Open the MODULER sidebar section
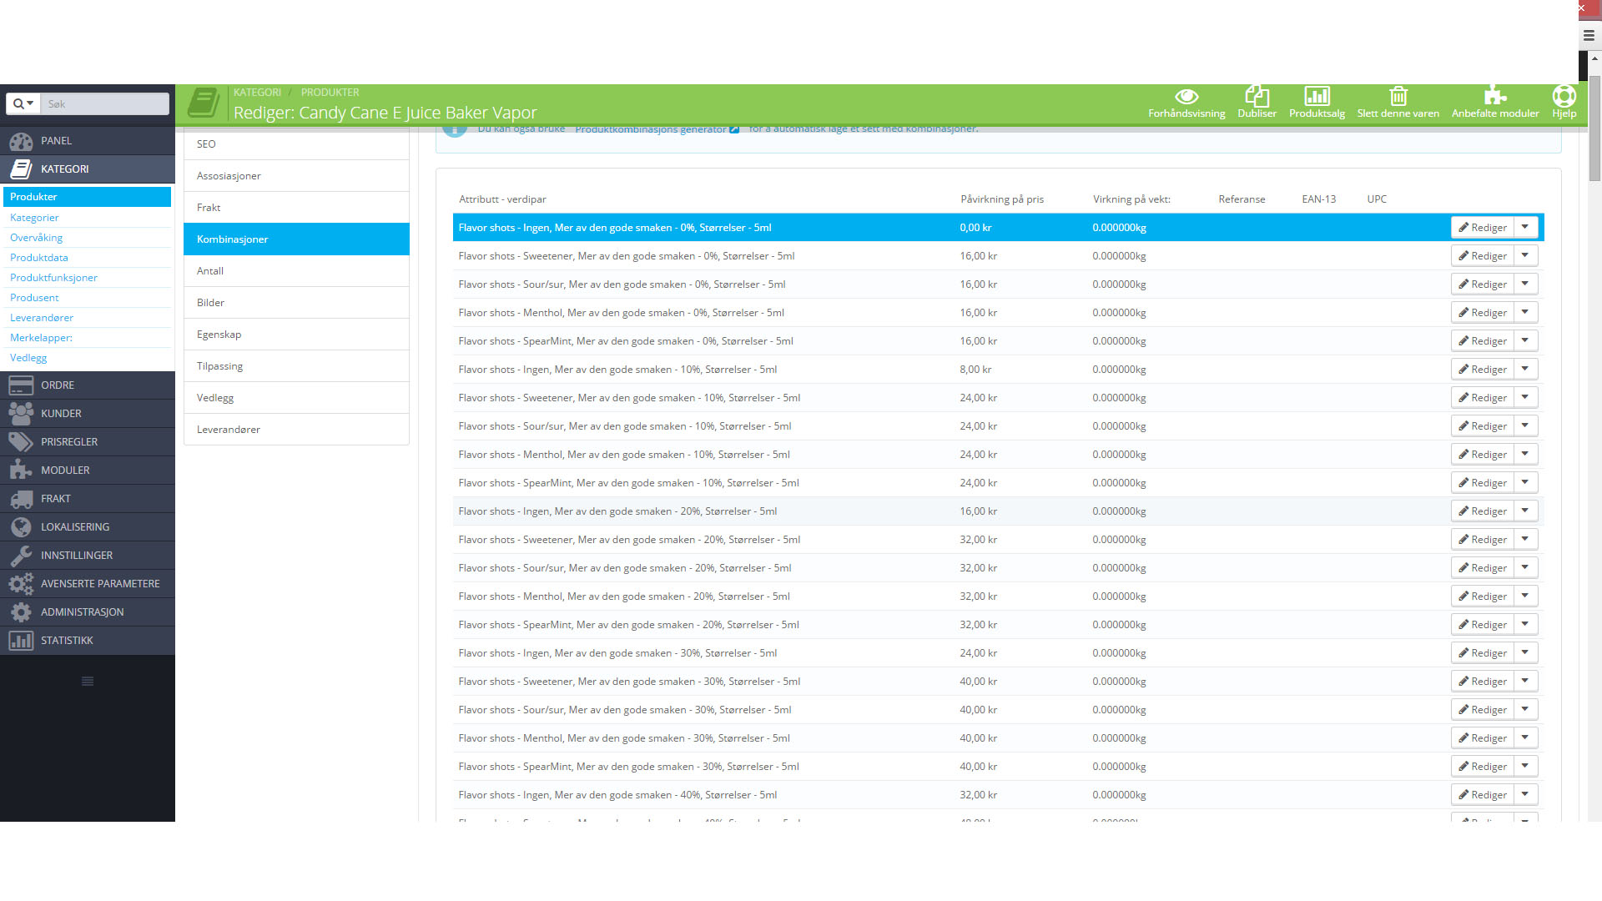 pos(65,471)
